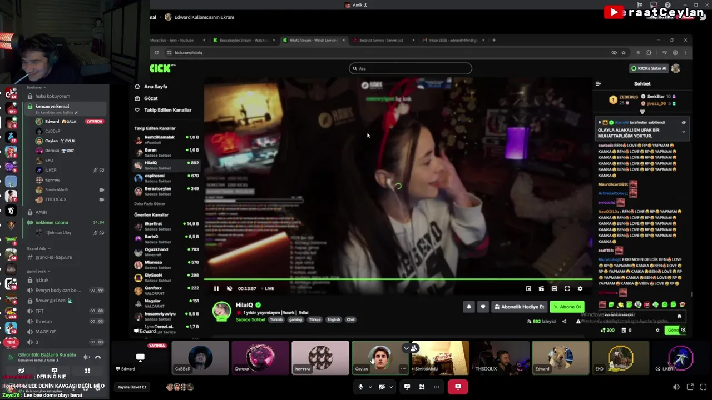Screen dimensions: 712x400
Task: Toggle theater mode on Kick player
Action: (554, 288)
